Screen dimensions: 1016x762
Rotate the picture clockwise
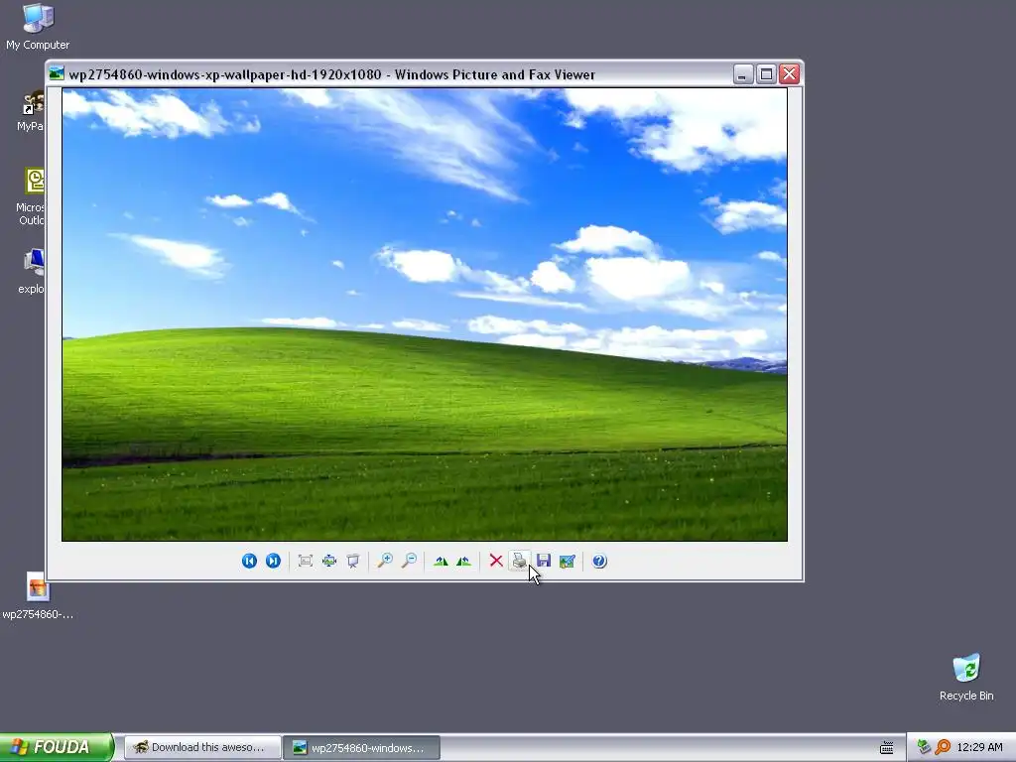[x=441, y=562]
